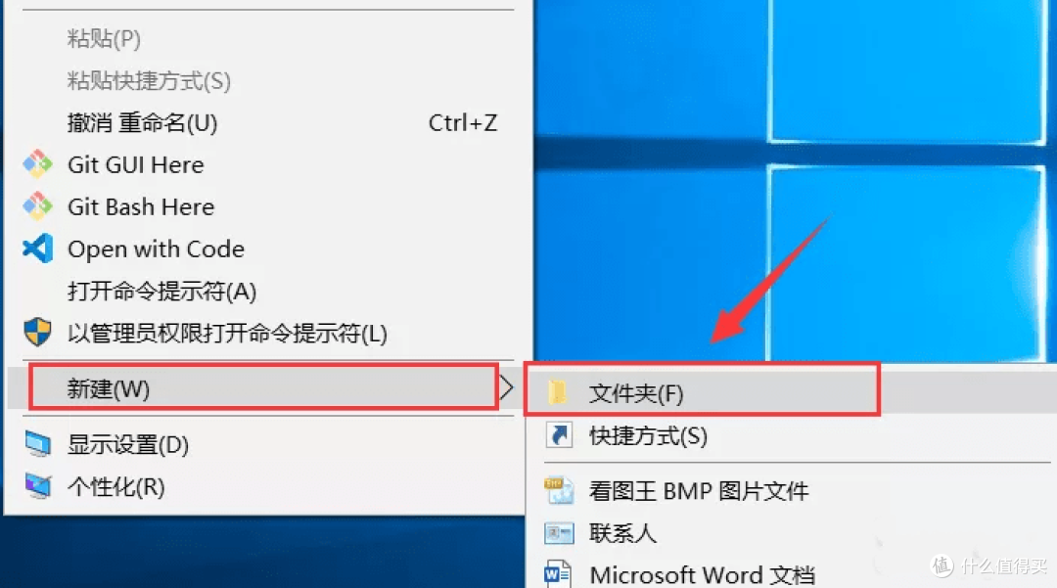Click the personalization icon beside 个性化(R)
Viewport: 1057px width, 588px height.
[x=37, y=486]
